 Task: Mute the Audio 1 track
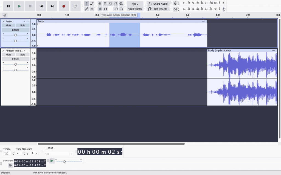tap(9, 25)
